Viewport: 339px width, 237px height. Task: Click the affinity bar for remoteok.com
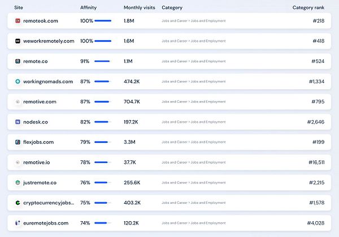coord(103,21)
